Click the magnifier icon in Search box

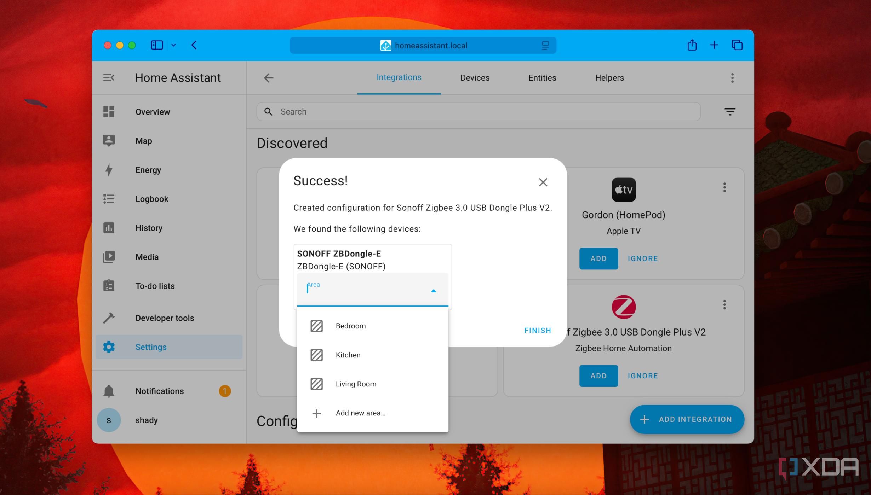pyautogui.click(x=268, y=112)
